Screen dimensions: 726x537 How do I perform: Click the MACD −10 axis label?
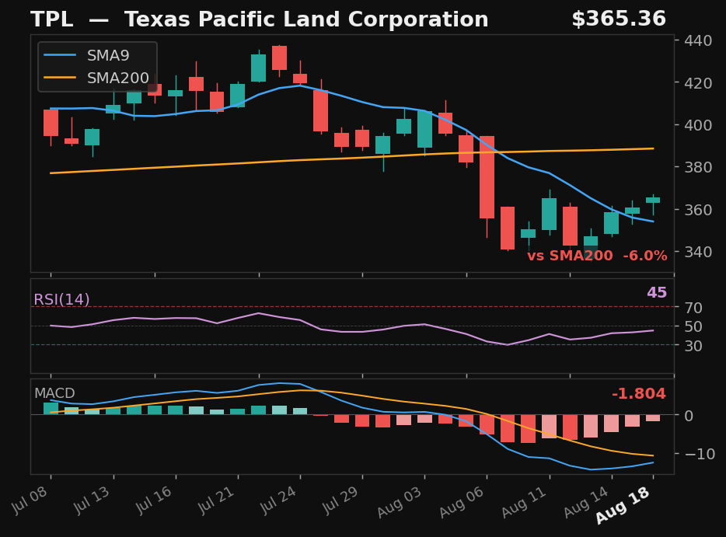click(700, 454)
